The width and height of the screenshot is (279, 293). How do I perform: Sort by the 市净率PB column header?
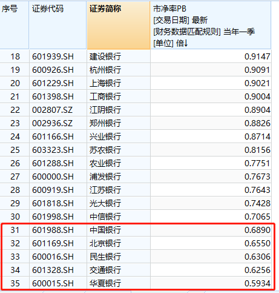click(211, 25)
